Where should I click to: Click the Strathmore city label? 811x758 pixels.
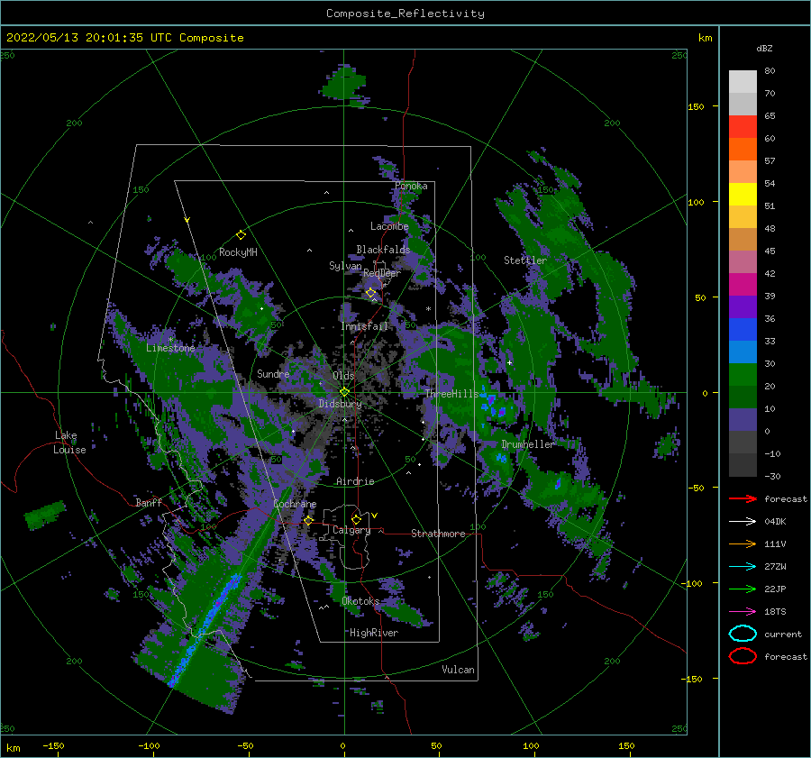pos(438,534)
